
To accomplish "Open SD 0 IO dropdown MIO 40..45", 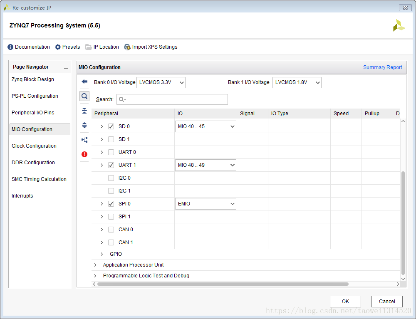I will pyautogui.click(x=206, y=126).
